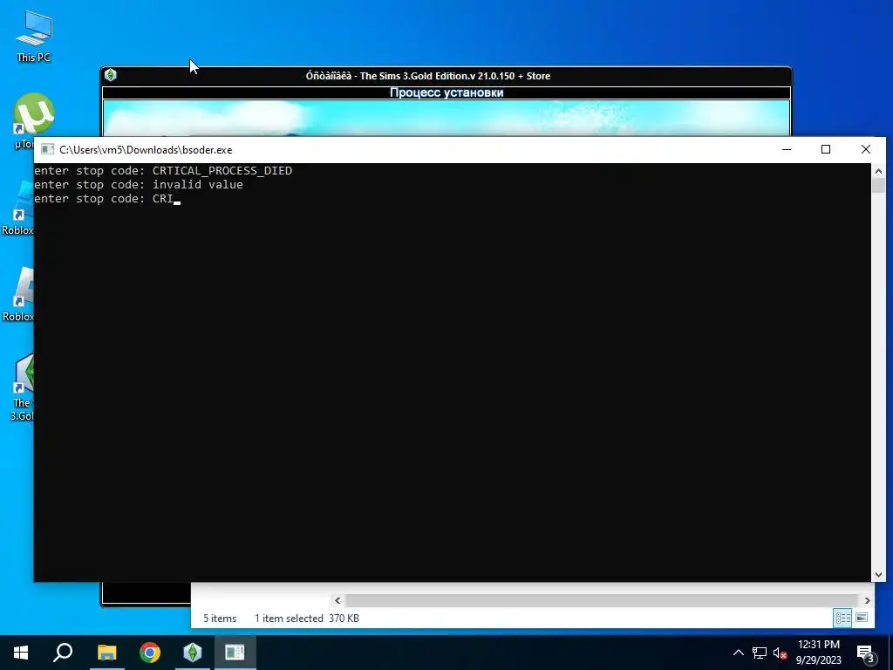Image resolution: width=893 pixels, height=670 pixels.
Task: Open the clock showing 12:31 PM
Action: click(x=818, y=653)
